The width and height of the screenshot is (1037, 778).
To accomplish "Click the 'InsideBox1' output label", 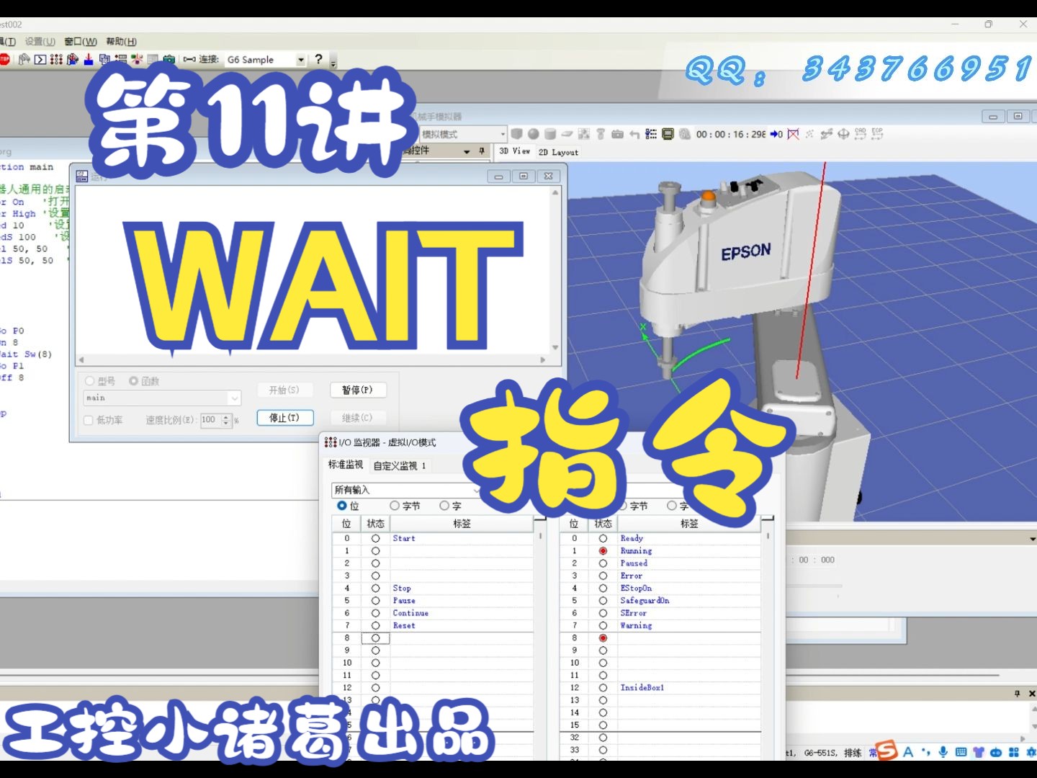I will pyautogui.click(x=642, y=688).
